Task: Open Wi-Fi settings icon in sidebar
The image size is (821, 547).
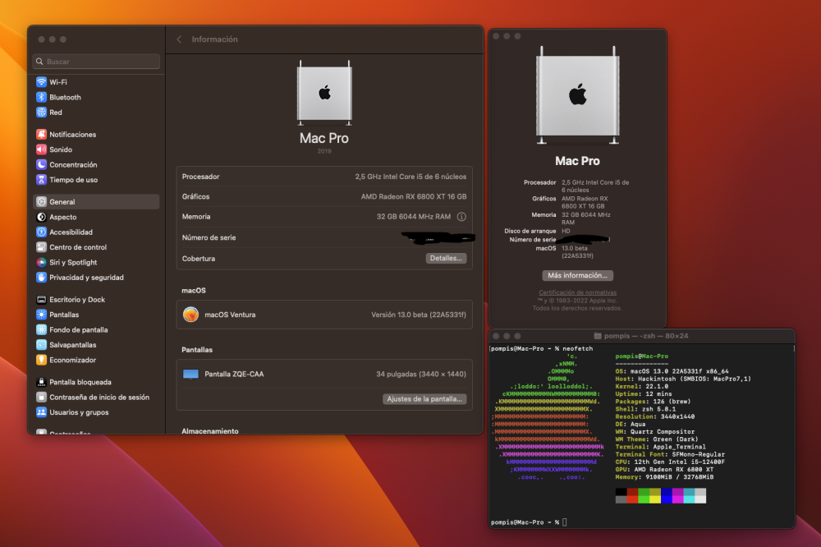Action: (41, 82)
